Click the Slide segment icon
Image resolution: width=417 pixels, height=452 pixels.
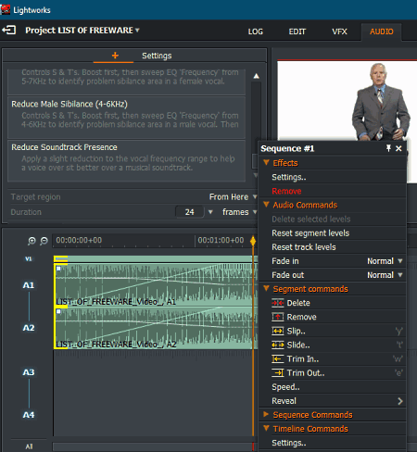pyautogui.click(x=277, y=345)
